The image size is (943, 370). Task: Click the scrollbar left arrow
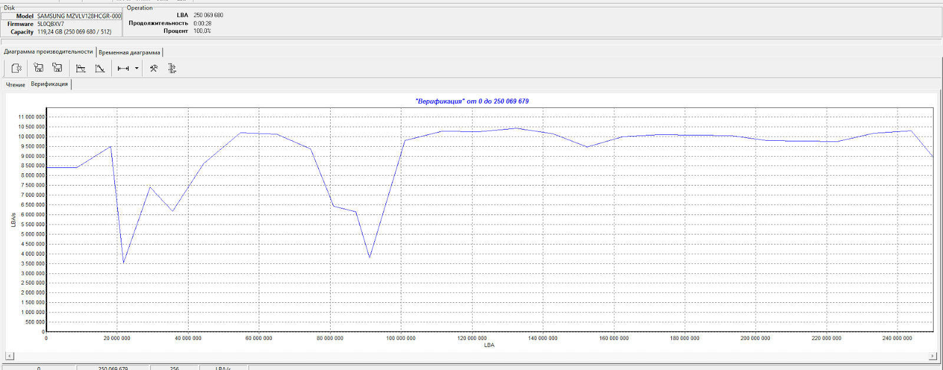pyautogui.click(x=9, y=356)
